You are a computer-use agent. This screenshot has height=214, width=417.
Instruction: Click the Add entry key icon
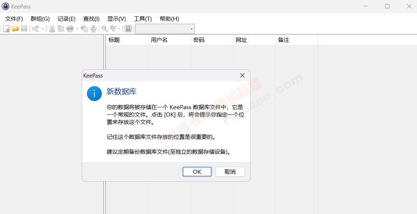point(35,29)
